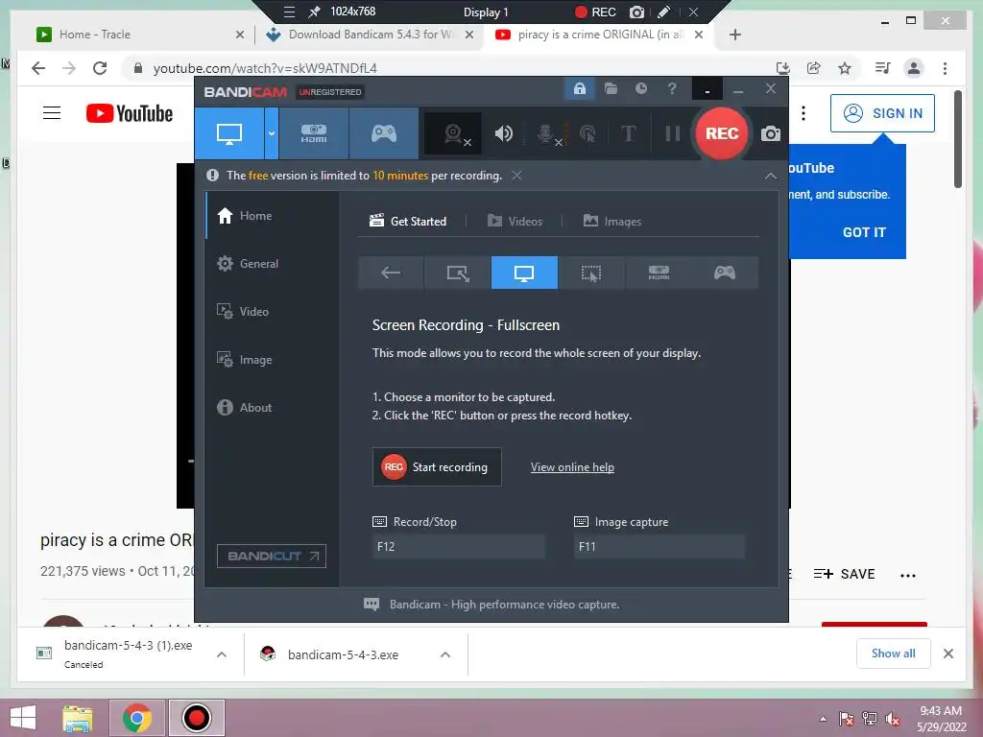Click Bandicam high performance video capture message
983x737 pixels.
[491, 605]
